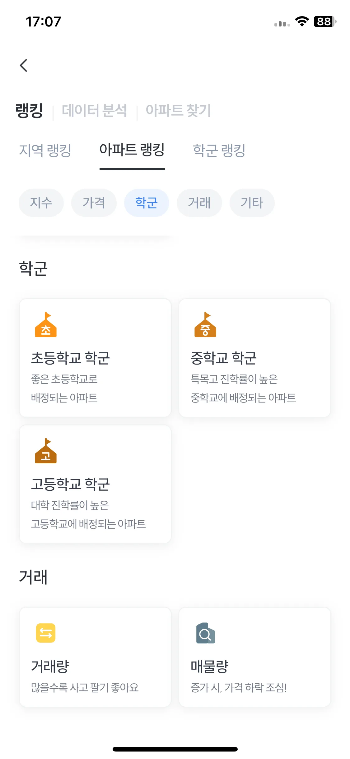
Task: Switch to the 지역 랭킹 tab
Action: (x=45, y=150)
